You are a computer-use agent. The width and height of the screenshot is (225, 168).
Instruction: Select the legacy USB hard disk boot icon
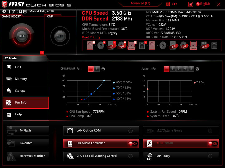[x=173, y=45]
